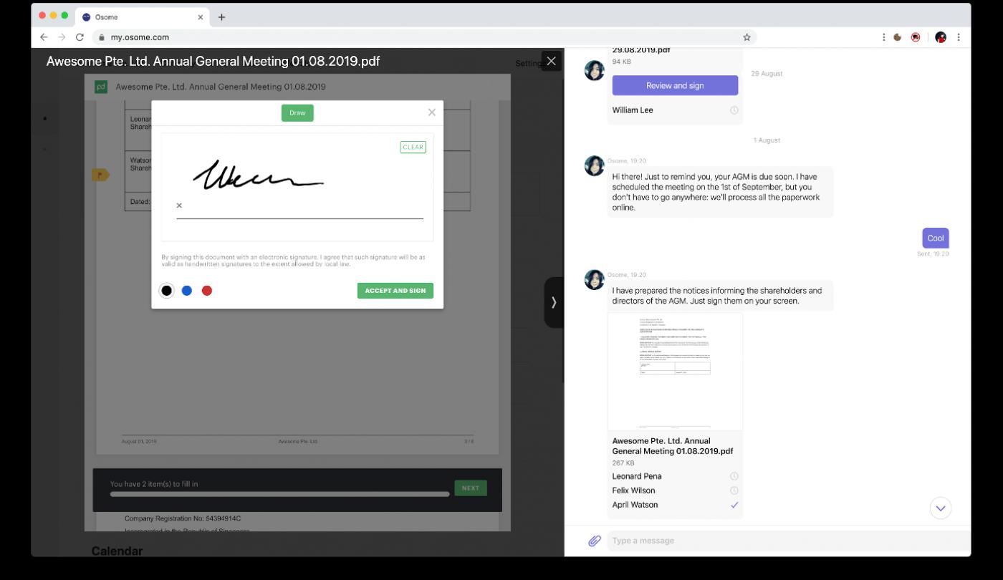Select blue ink color swatch
The image size is (1003, 580).
187,291
